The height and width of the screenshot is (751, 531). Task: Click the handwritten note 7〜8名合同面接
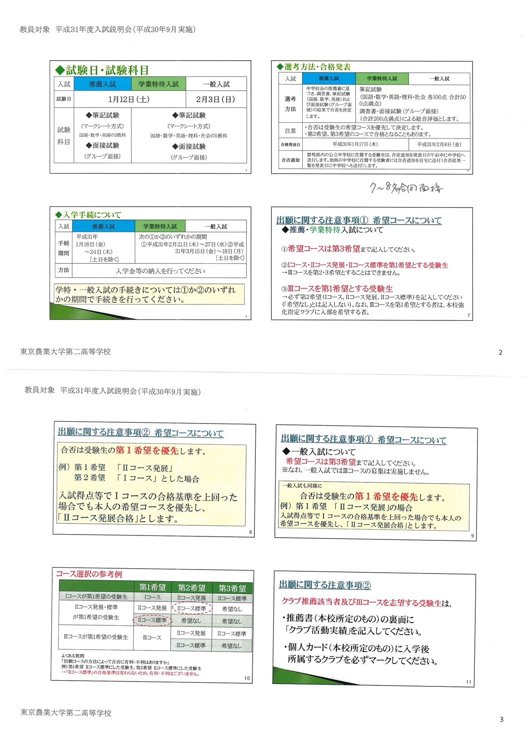coord(406,188)
